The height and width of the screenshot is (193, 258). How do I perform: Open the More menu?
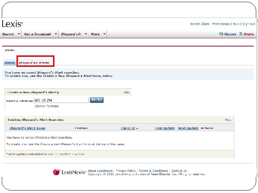pos(95,34)
